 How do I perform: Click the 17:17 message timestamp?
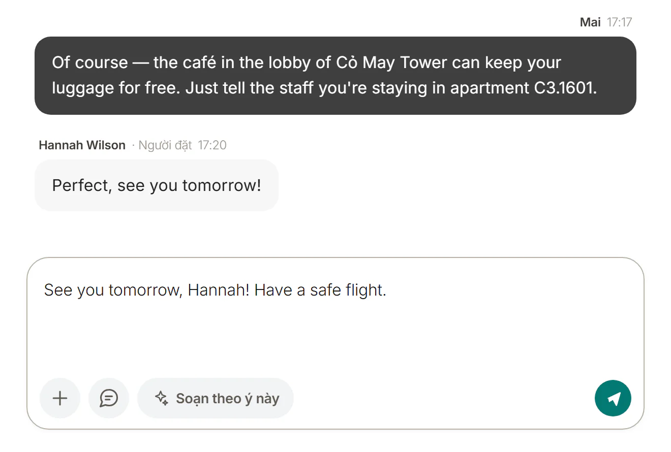(x=620, y=22)
